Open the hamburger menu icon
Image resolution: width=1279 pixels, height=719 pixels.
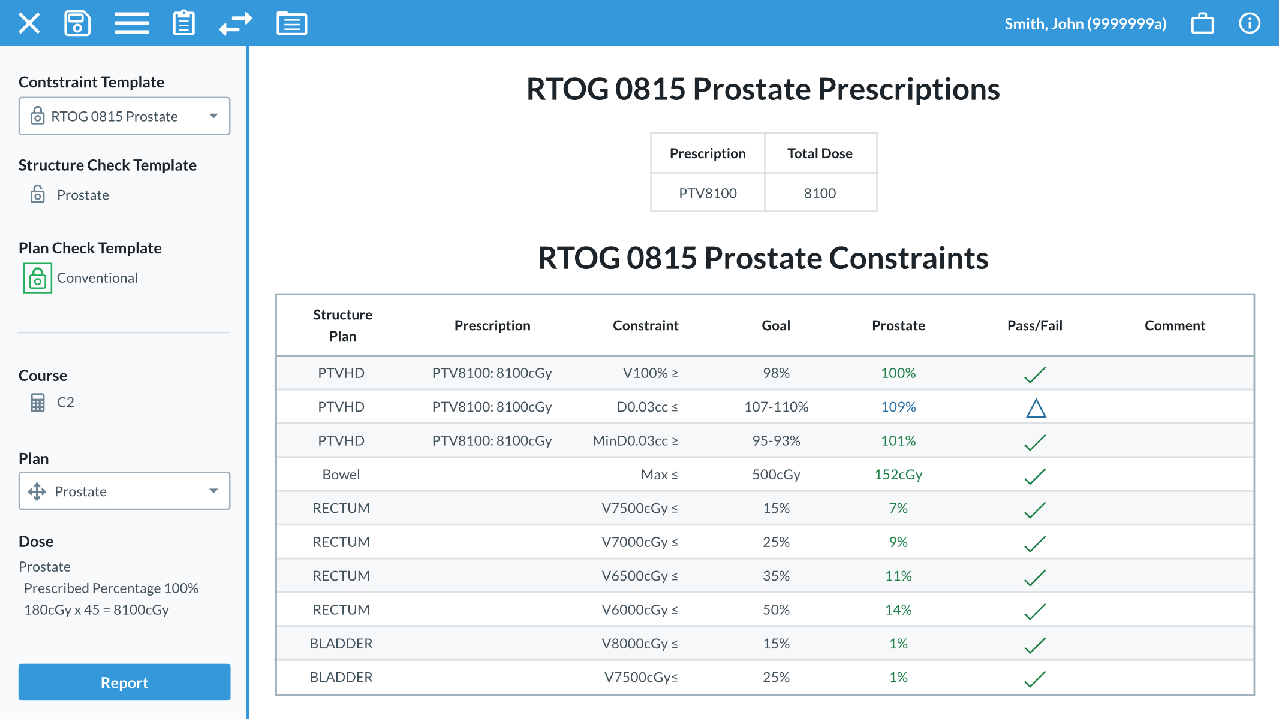(x=131, y=23)
